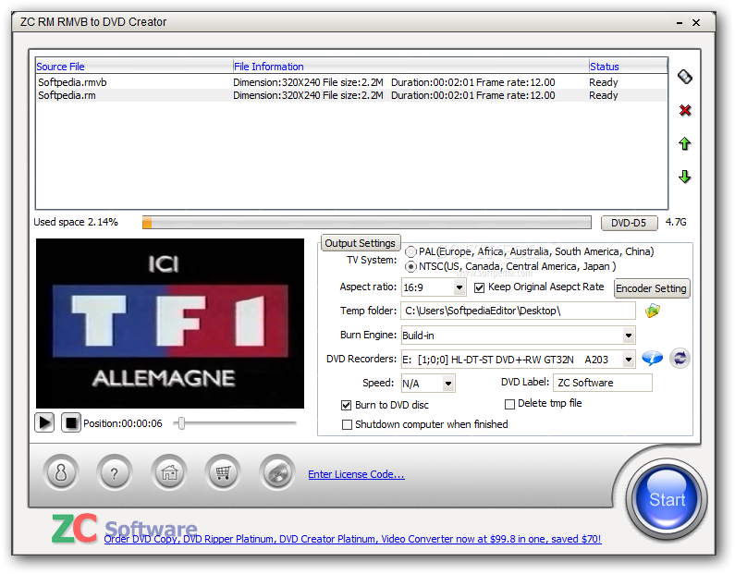The width and height of the screenshot is (735, 574).
Task: Remove selected file with red X icon
Action: pyautogui.click(x=685, y=110)
